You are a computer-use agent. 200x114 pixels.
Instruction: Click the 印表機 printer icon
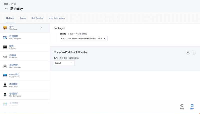[x=5, y=56]
